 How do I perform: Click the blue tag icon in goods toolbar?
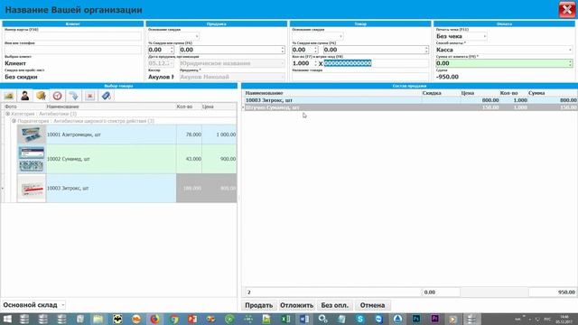(x=106, y=96)
